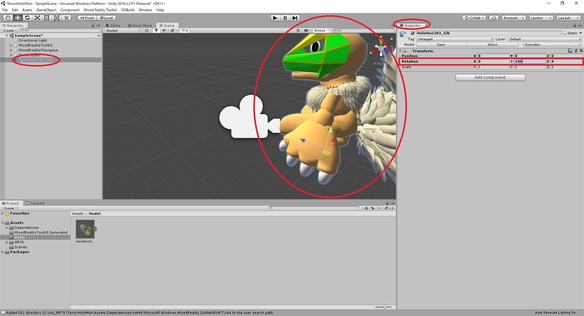This screenshot has width=584, height=316.
Task: Open the File menu
Action: 5,10
